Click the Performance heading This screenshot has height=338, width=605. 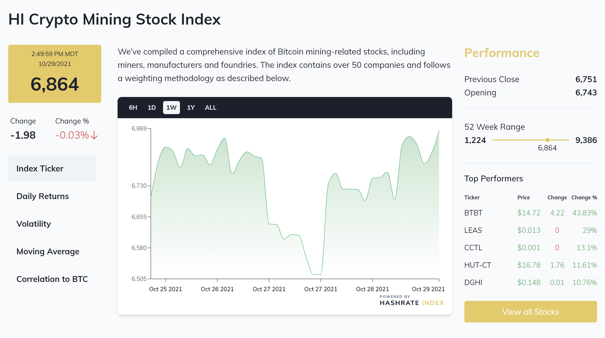point(502,53)
